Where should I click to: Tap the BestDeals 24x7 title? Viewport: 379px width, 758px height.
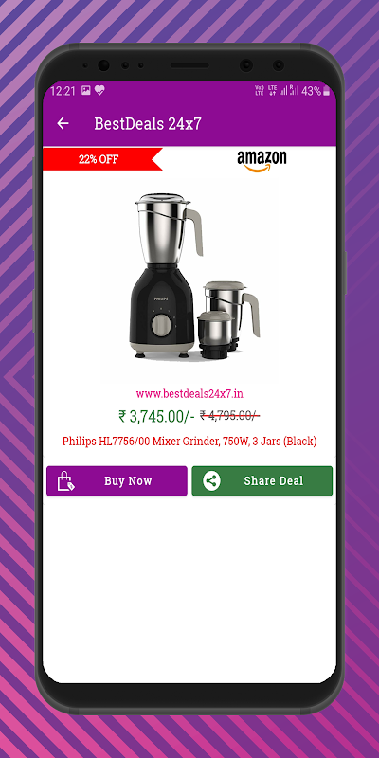tap(148, 124)
